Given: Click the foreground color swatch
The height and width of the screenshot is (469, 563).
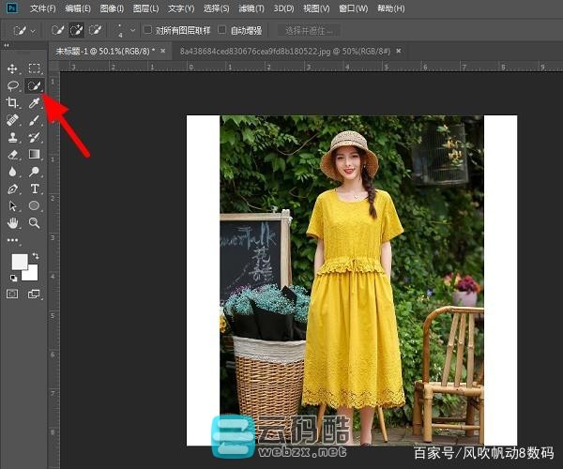Looking at the screenshot, I should tap(19, 262).
